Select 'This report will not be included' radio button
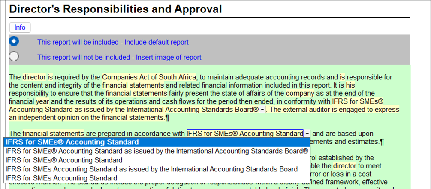Image resolution: width=431 pixels, height=189 pixels. pos(14,56)
